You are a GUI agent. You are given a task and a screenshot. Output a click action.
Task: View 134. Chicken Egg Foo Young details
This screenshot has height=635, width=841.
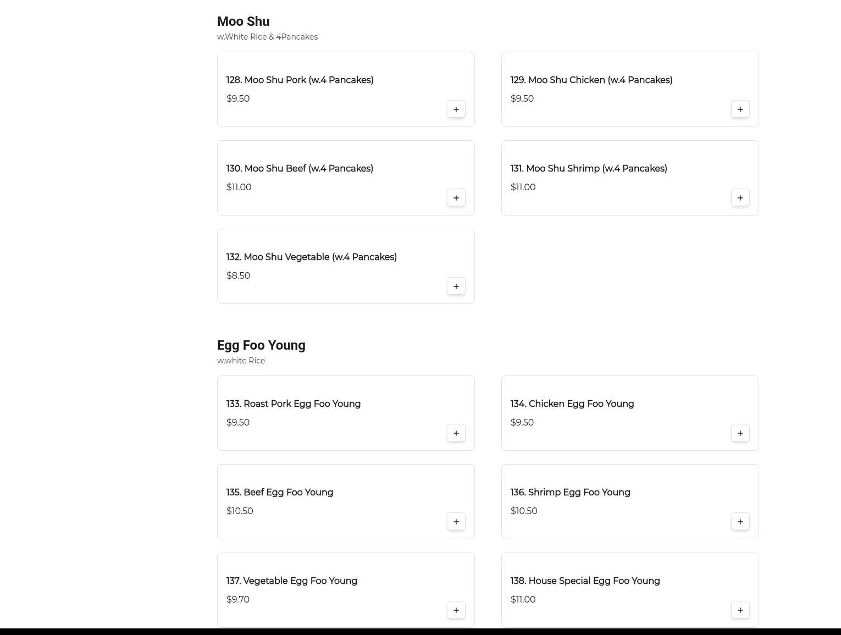point(572,404)
